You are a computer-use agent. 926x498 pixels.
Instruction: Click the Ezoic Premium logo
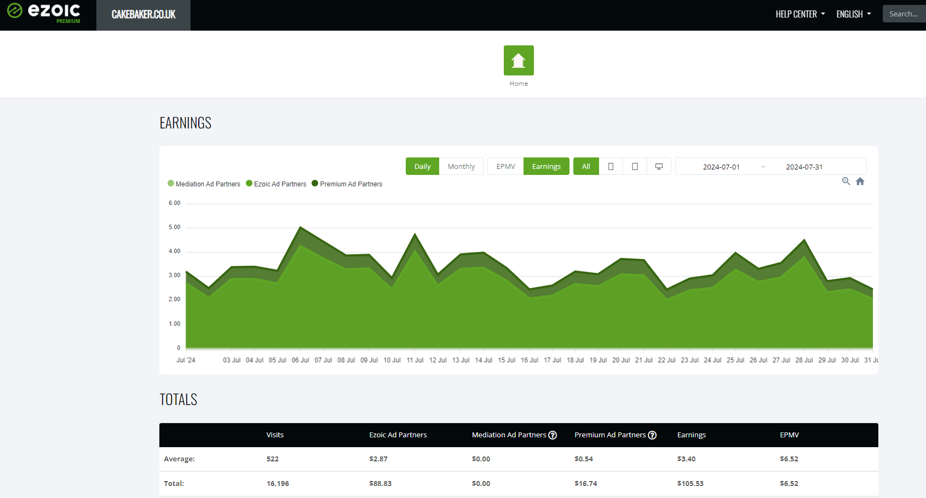(x=44, y=14)
